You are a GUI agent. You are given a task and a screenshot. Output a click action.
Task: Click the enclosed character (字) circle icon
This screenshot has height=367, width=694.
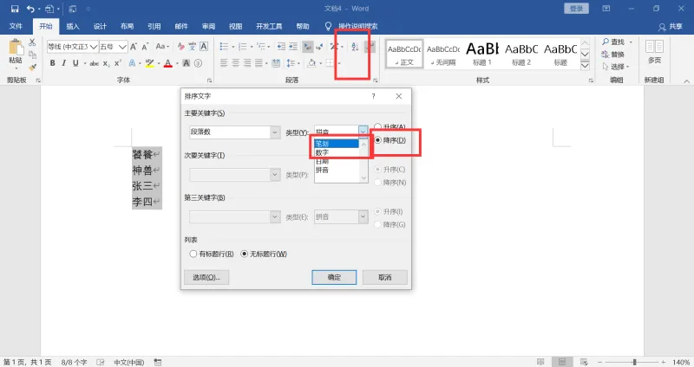(198, 63)
